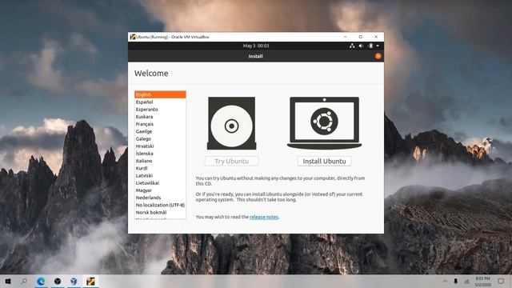
Task: Select Magyar in the language list
Action: pyautogui.click(x=160, y=190)
